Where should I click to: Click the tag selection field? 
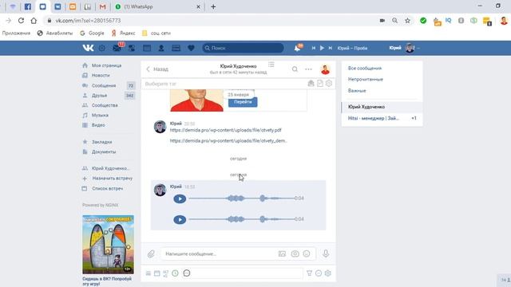click(225, 84)
